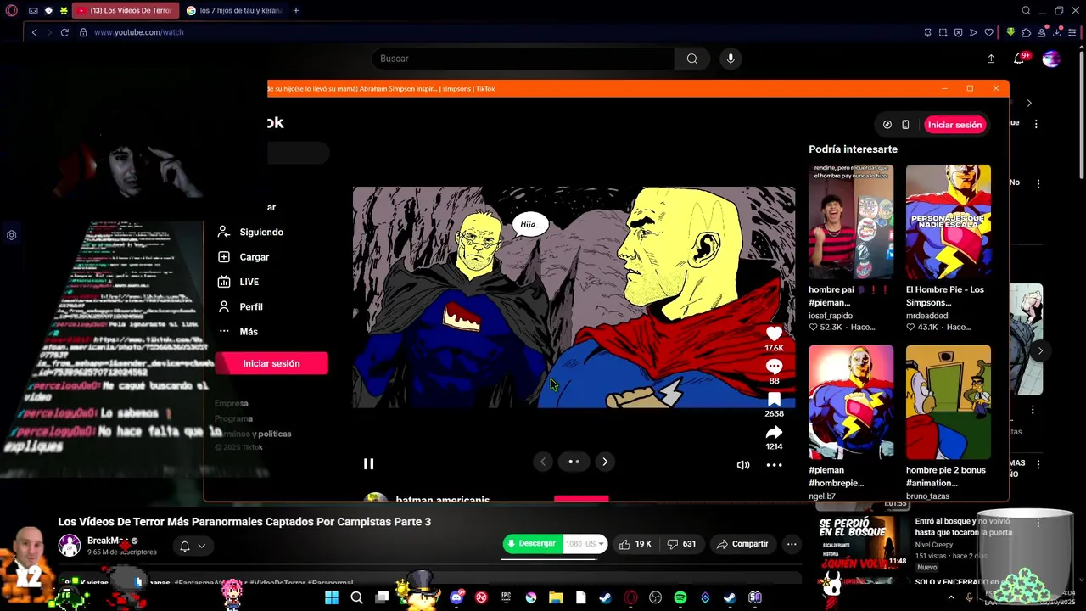Click browser heart bookmark icon

tap(988, 32)
